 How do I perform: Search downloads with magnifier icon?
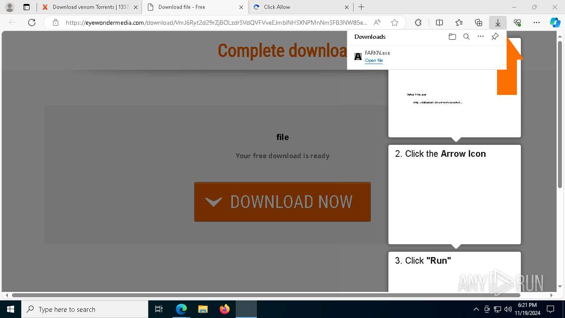pyautogui.click(x=466, y=37)
